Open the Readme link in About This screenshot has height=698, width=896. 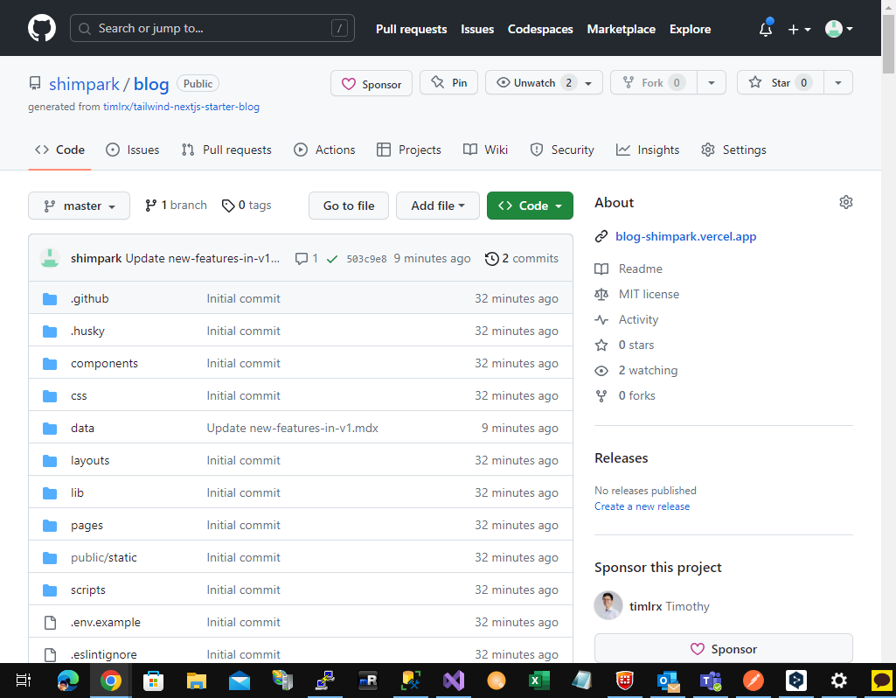click(x=640, y=269)
